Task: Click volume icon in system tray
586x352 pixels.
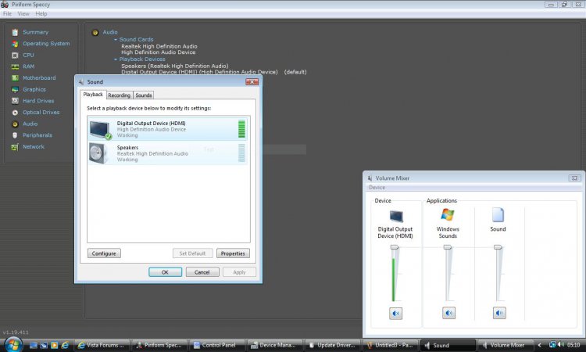Action: tap(560, 344)
